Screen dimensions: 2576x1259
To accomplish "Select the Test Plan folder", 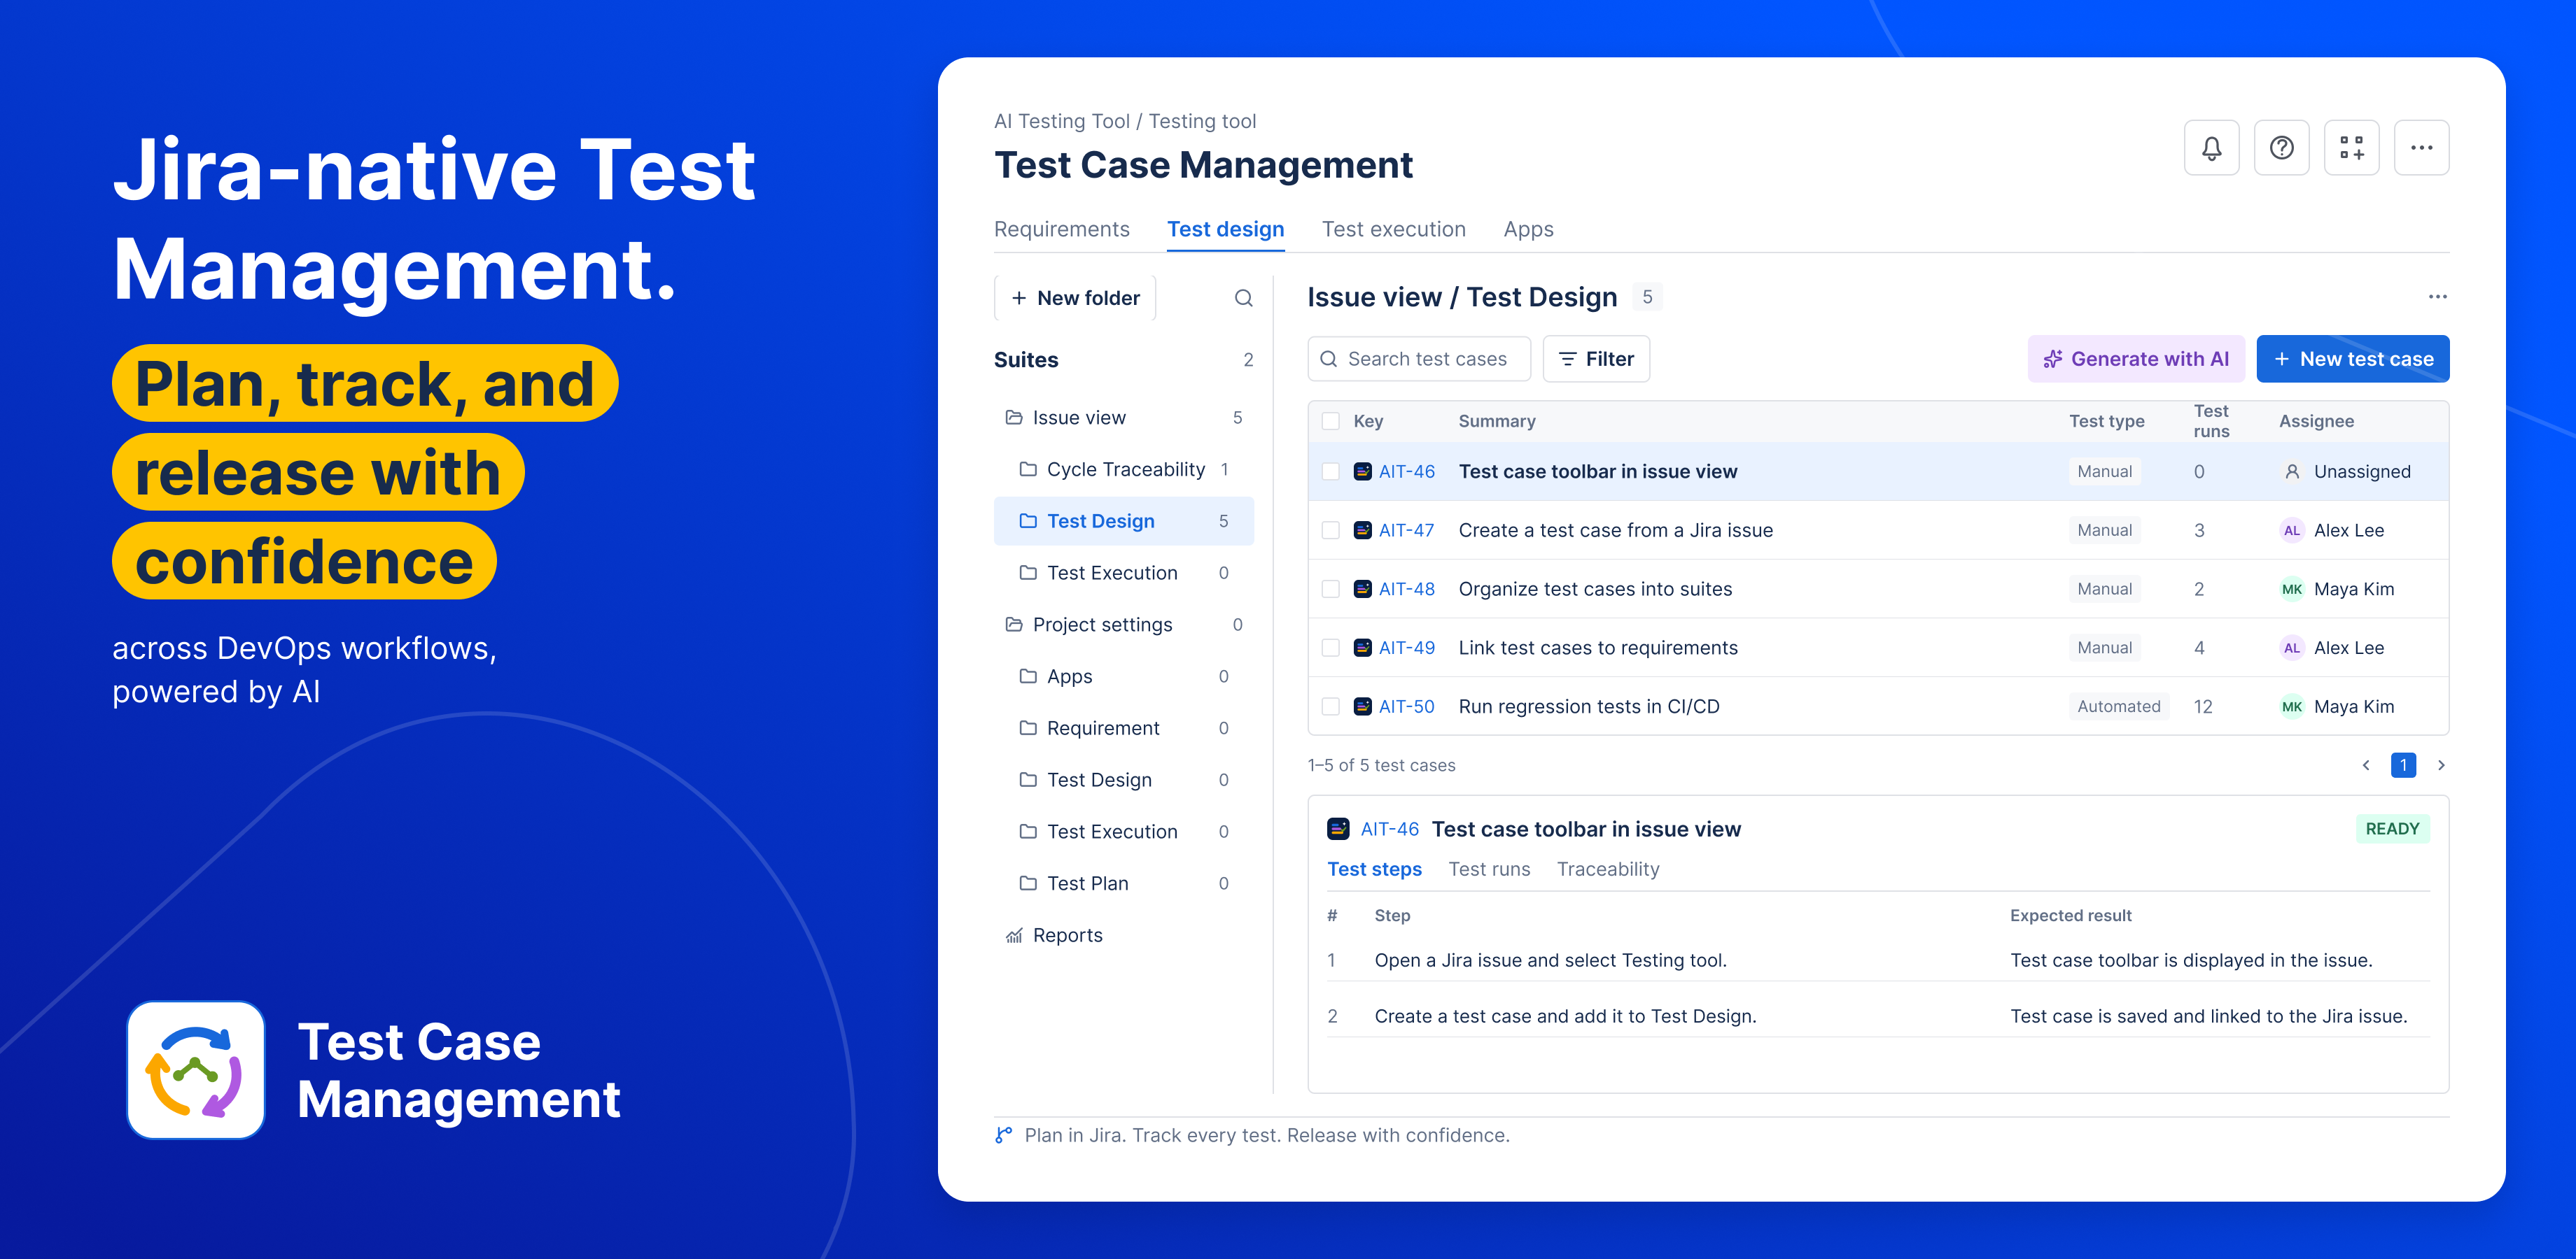I will pyautogui.click(x=1124, y=883).
